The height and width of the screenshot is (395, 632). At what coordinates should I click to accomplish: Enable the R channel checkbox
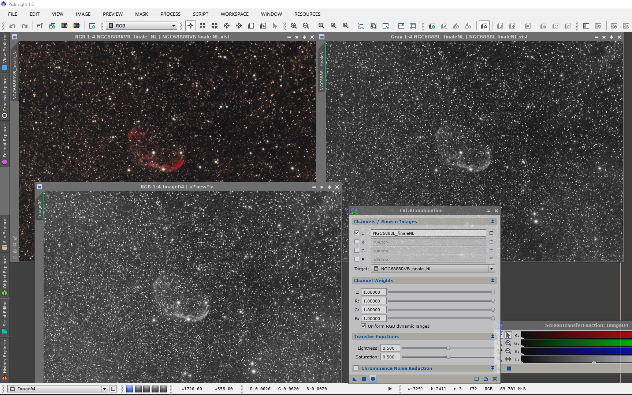357,242
